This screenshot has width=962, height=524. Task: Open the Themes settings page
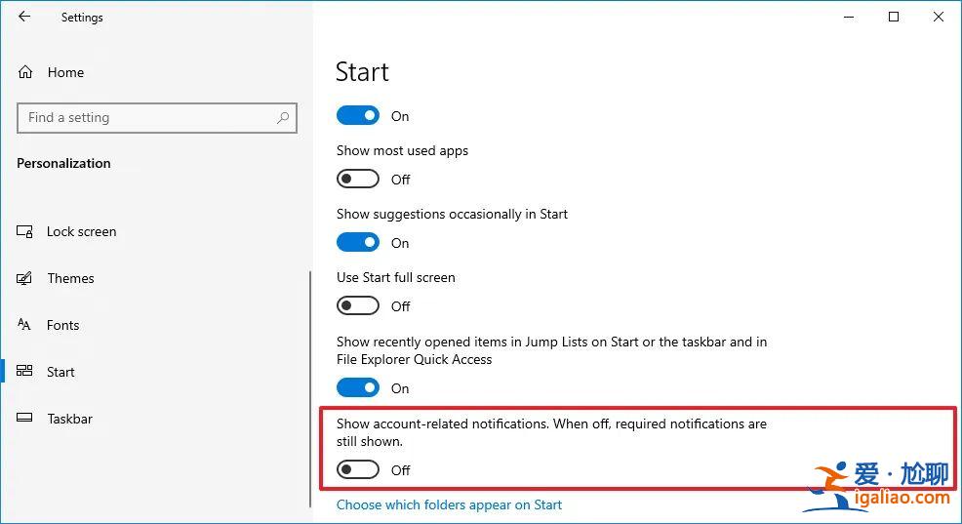pos(70,278)
